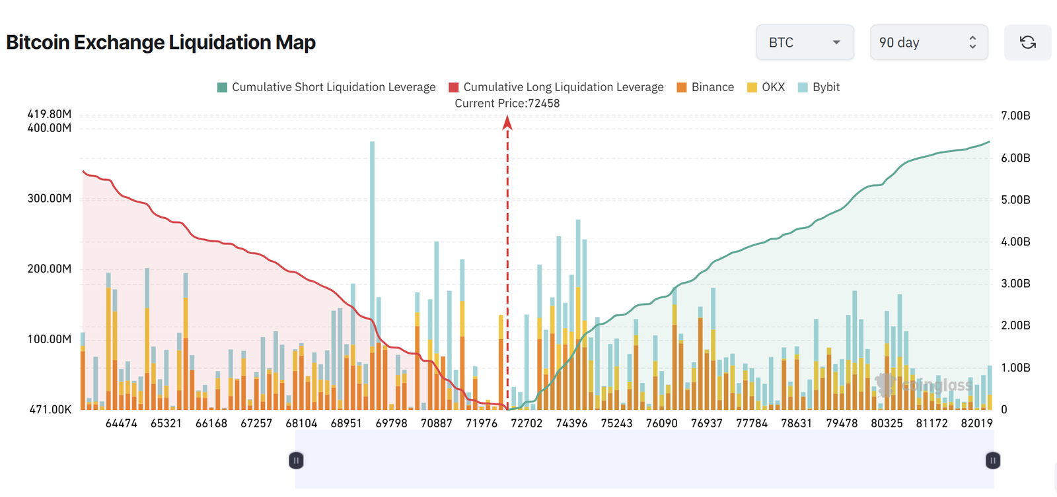Hide the Binance series via legend

712,87
